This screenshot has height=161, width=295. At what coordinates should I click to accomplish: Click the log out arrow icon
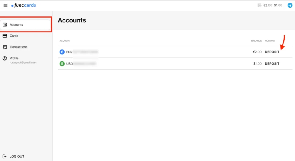pyautogui.click(x=5, y=156)
